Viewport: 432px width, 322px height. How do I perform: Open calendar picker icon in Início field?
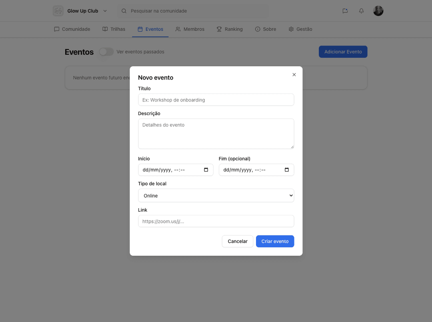(x=206, y=170)
